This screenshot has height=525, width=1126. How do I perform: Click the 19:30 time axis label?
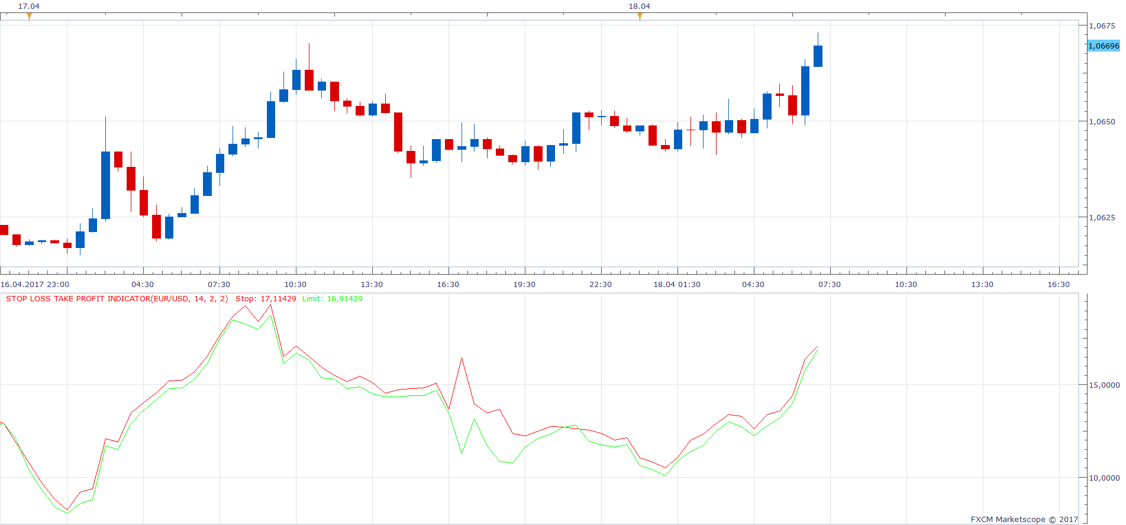(x=524, y=285)
